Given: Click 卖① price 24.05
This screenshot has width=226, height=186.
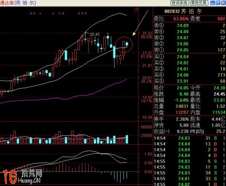Looking at the screenshot, I should tap(183, 50).
